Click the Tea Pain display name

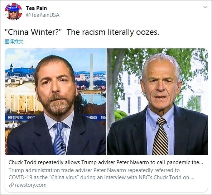[37, 8]
